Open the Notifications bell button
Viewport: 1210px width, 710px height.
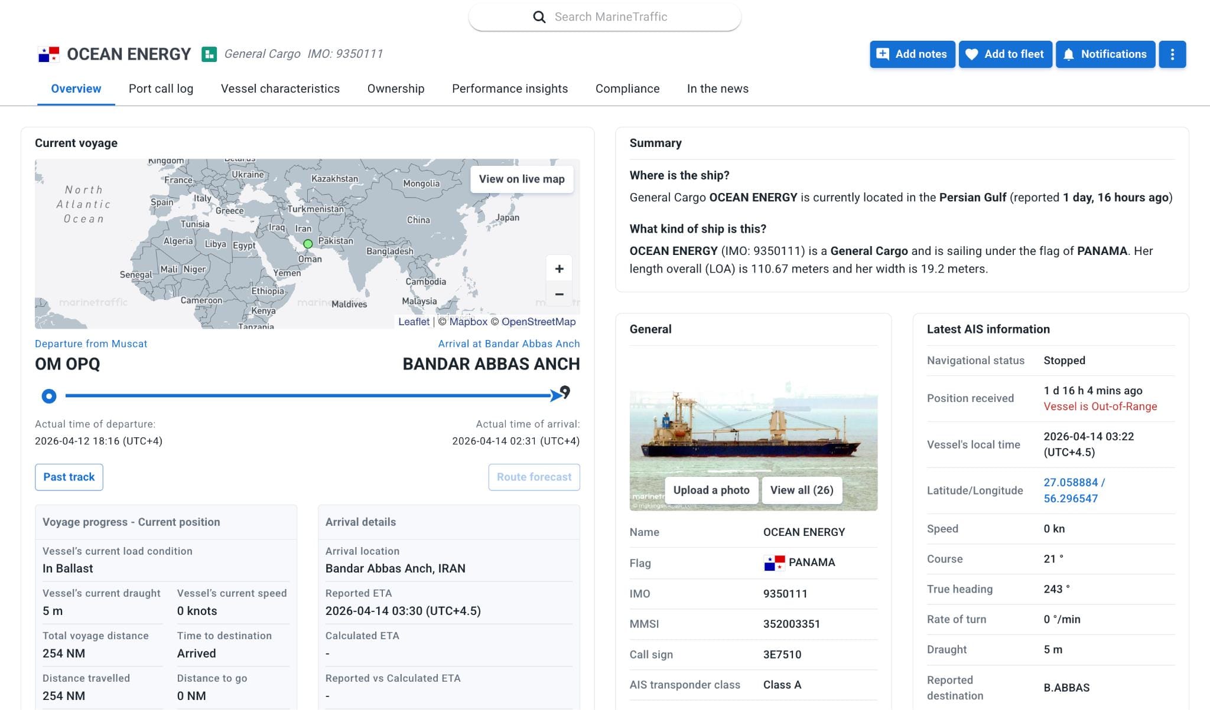pyautogui.click(x=1105, y=54)
